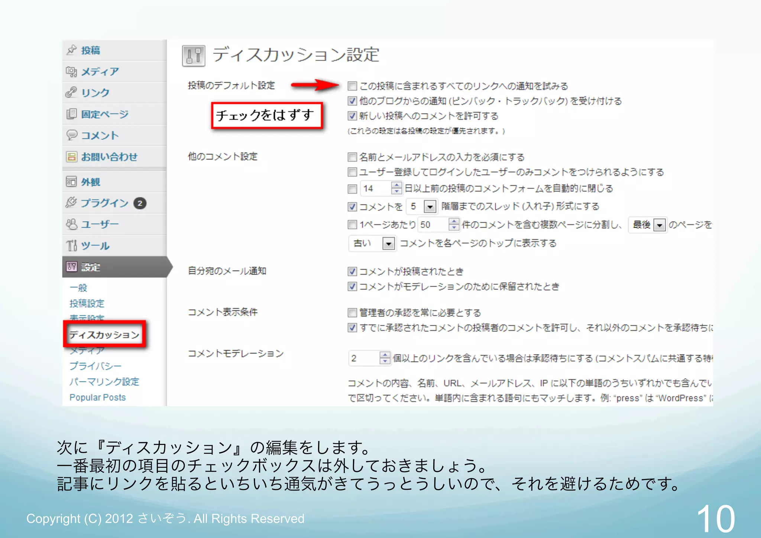Click the speech bubble icon beside コメント
The width and height of the screenshot is (761, 538).
[71, 135]
